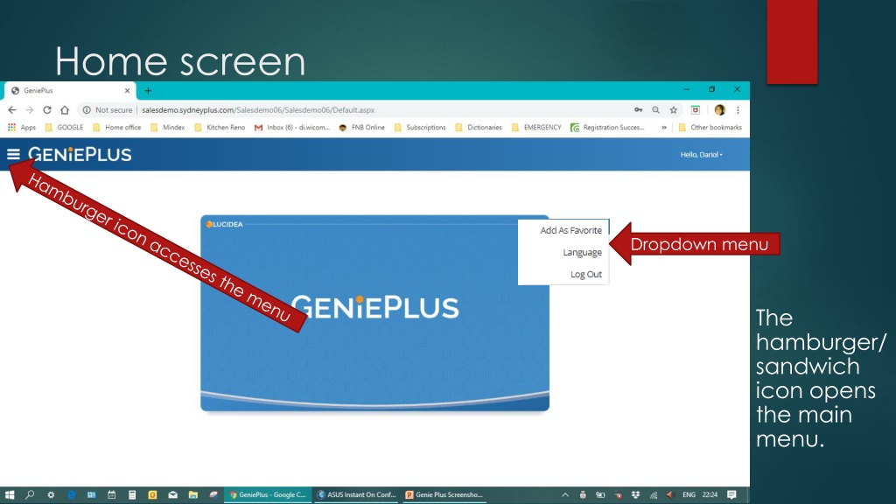Open Settings gear on the taskbar

pos(51,495)
